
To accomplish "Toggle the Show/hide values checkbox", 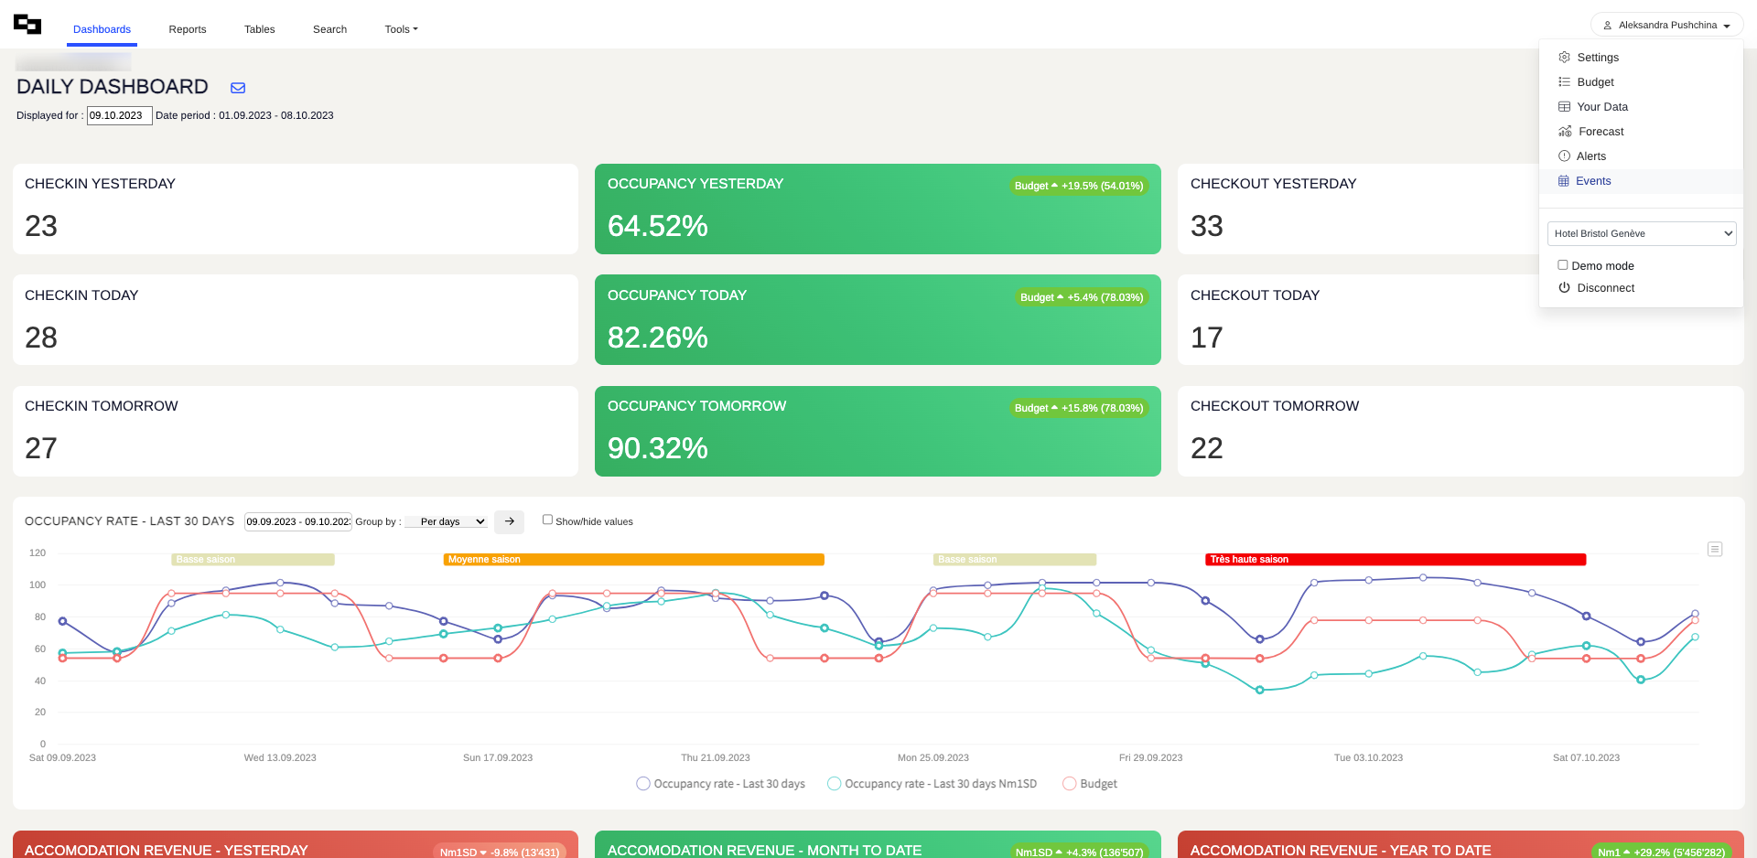I will 547,520.
